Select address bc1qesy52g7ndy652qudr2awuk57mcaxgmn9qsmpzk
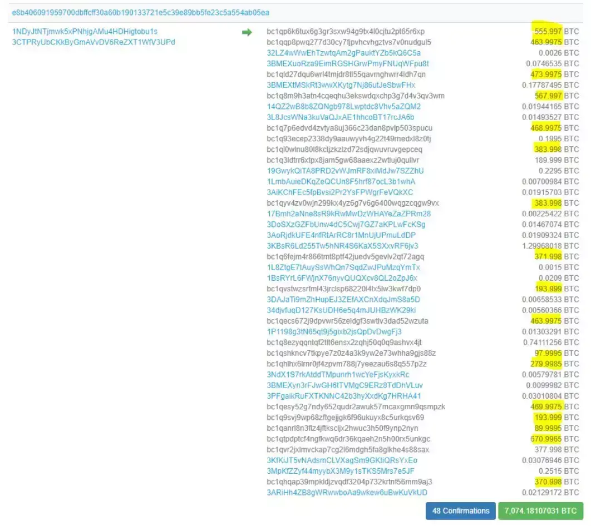The width and height of the screenshot is (591, 526). click(356, 406)
